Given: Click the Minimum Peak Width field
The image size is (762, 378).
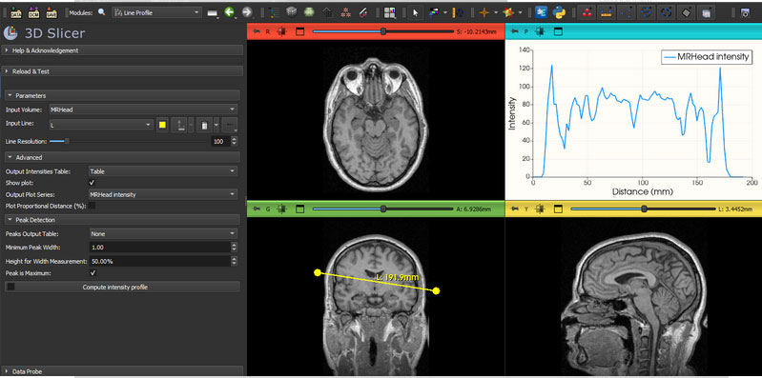Looking at the screenshot, I should (159, 248).
